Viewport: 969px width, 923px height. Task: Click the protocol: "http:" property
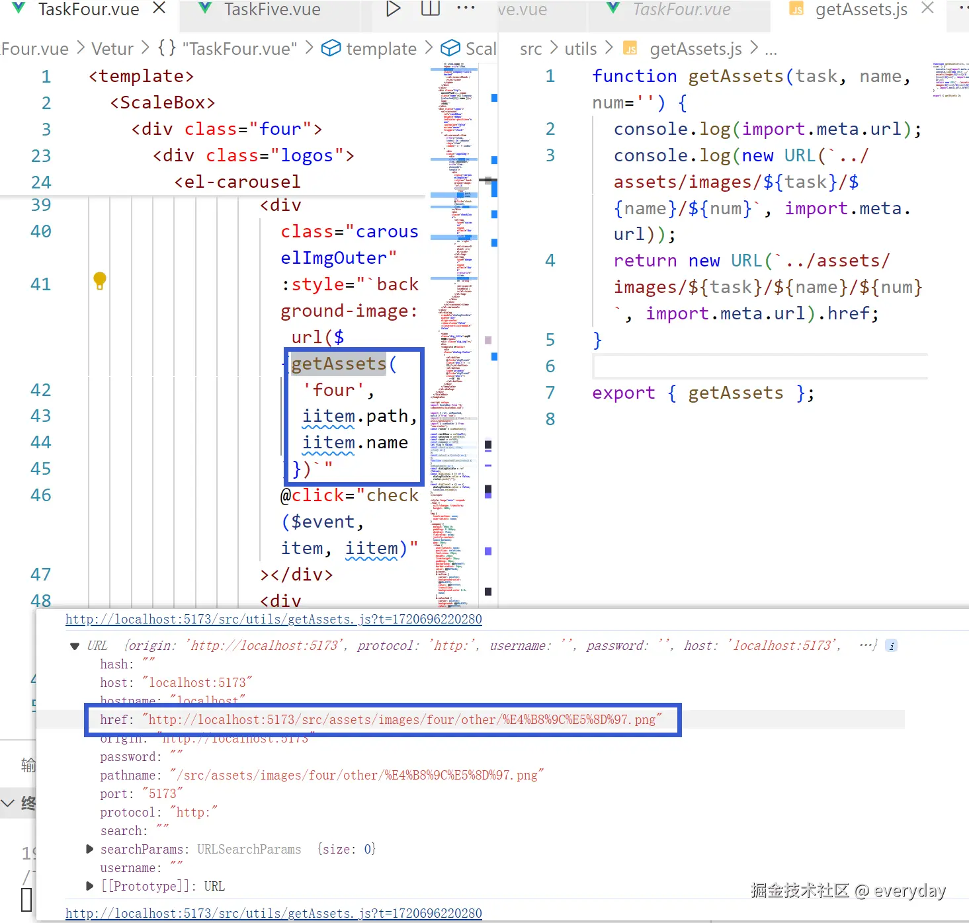(x=159, y=812)
